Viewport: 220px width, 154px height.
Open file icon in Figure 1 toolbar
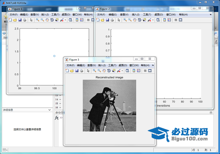tap(15, 20)
